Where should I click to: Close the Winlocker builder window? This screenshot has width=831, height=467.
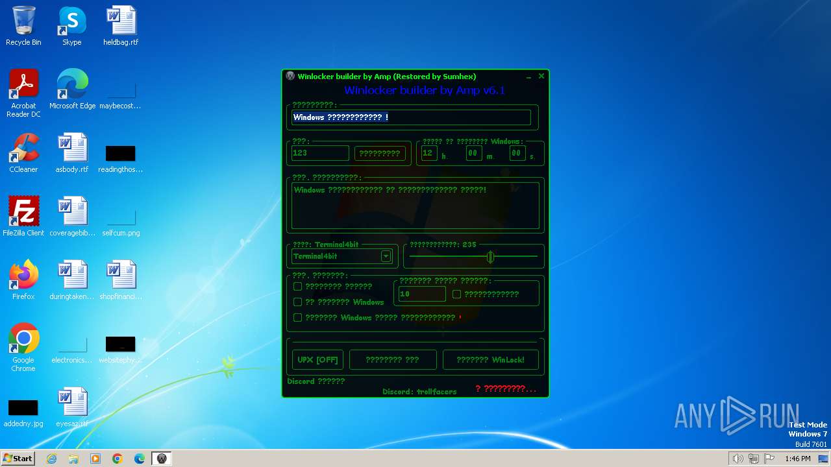[541, 76]
